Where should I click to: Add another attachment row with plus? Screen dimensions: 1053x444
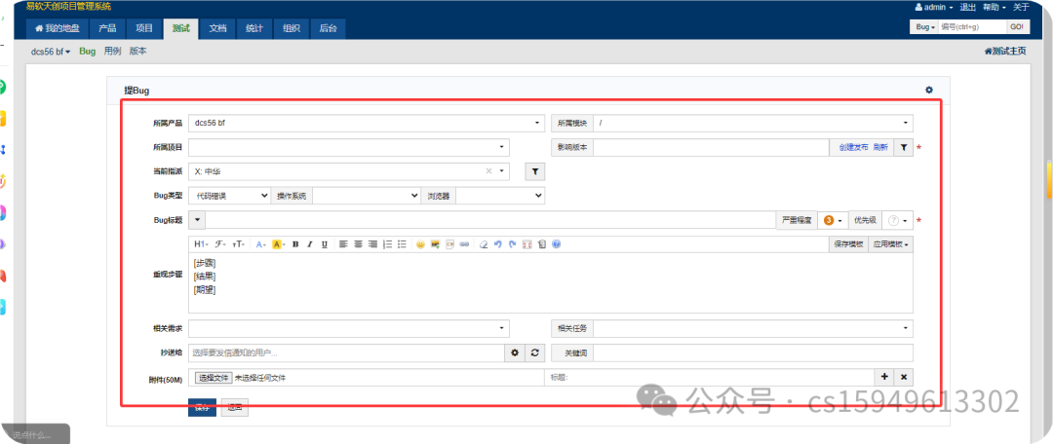coord(883,377)
